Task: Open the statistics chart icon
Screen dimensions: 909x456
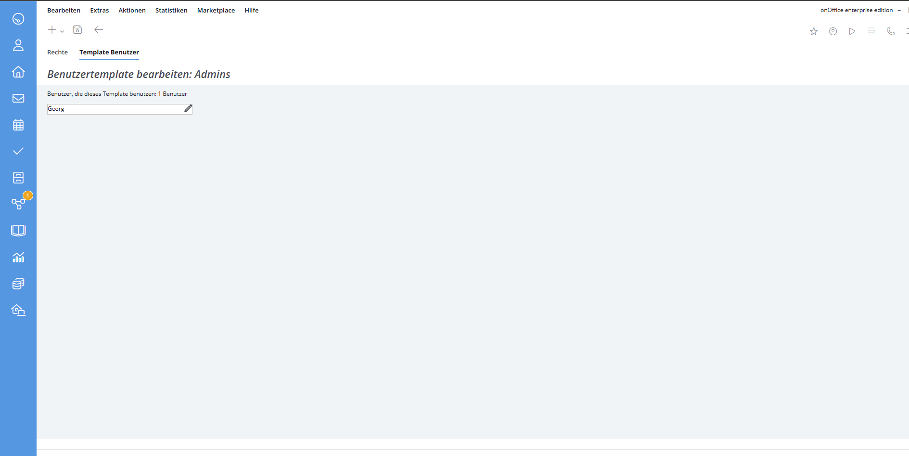Action: click(18, 257)
